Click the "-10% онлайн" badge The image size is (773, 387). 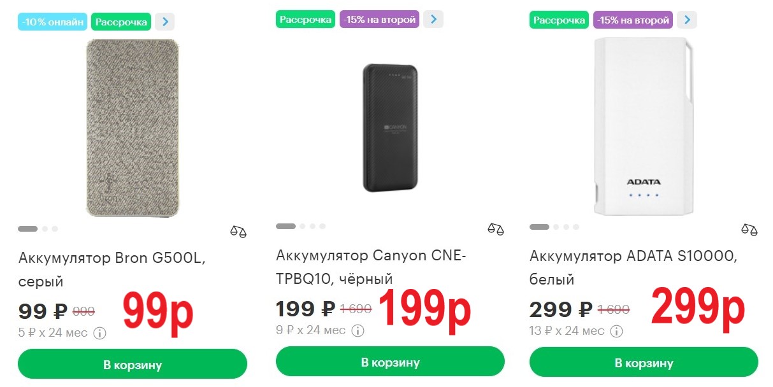point(53,22)
